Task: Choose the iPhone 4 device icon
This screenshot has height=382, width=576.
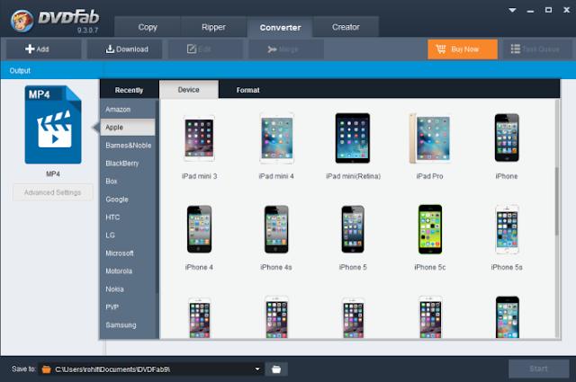Action: 199,229
